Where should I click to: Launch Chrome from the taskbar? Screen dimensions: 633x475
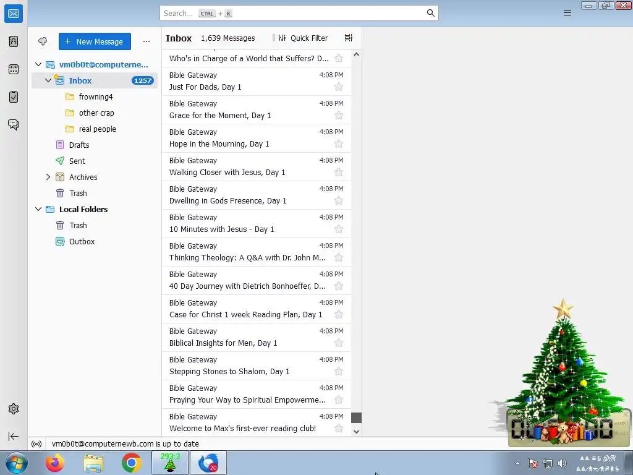tap(132, 463)
